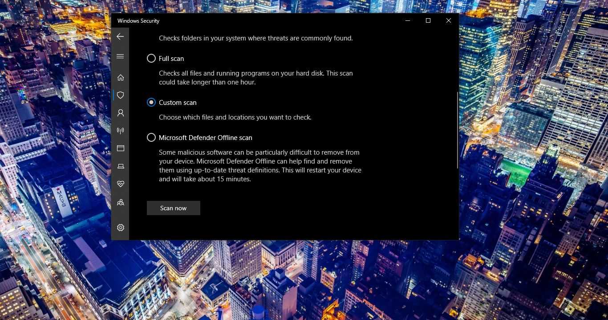Open Windows Security settings gear

120,228
